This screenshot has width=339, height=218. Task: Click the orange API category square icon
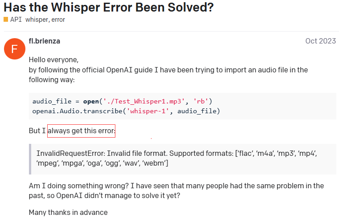(x=6, y=20)
